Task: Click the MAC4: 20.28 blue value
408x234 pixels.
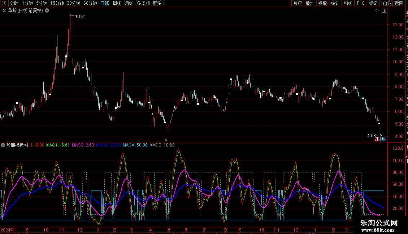Action: pyautogui.click(x=108, y=145)
